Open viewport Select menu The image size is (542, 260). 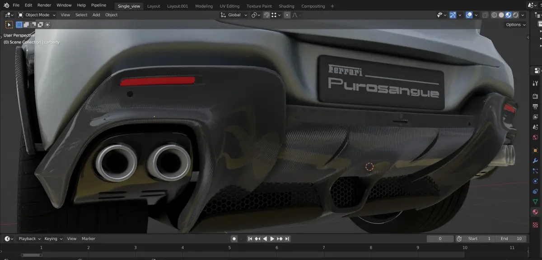pyautogui.click(x=81, y=15)
